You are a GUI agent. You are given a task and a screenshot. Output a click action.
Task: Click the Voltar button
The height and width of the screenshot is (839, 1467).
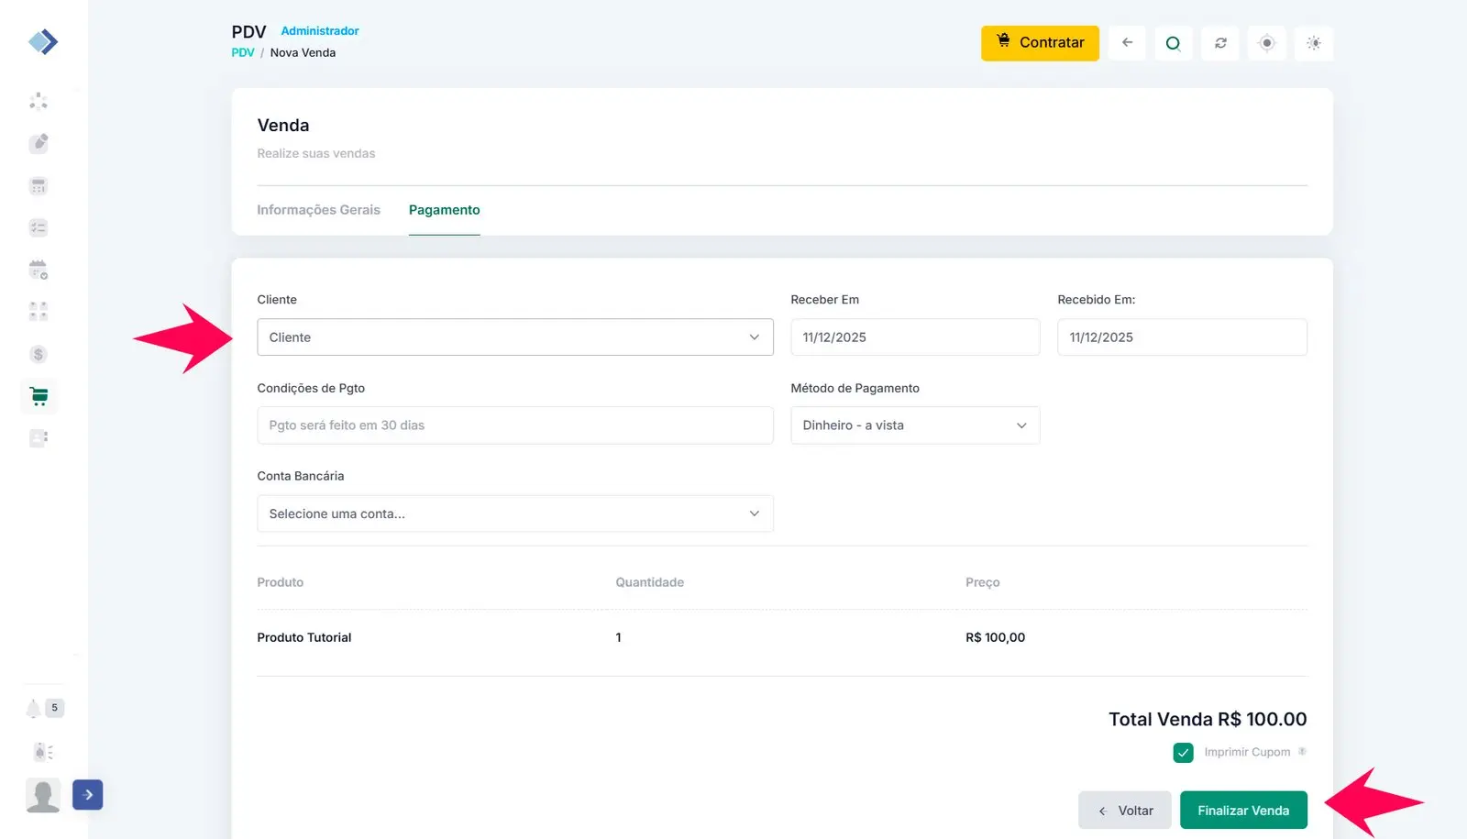pyautogui.click(x=1125, y=811)
